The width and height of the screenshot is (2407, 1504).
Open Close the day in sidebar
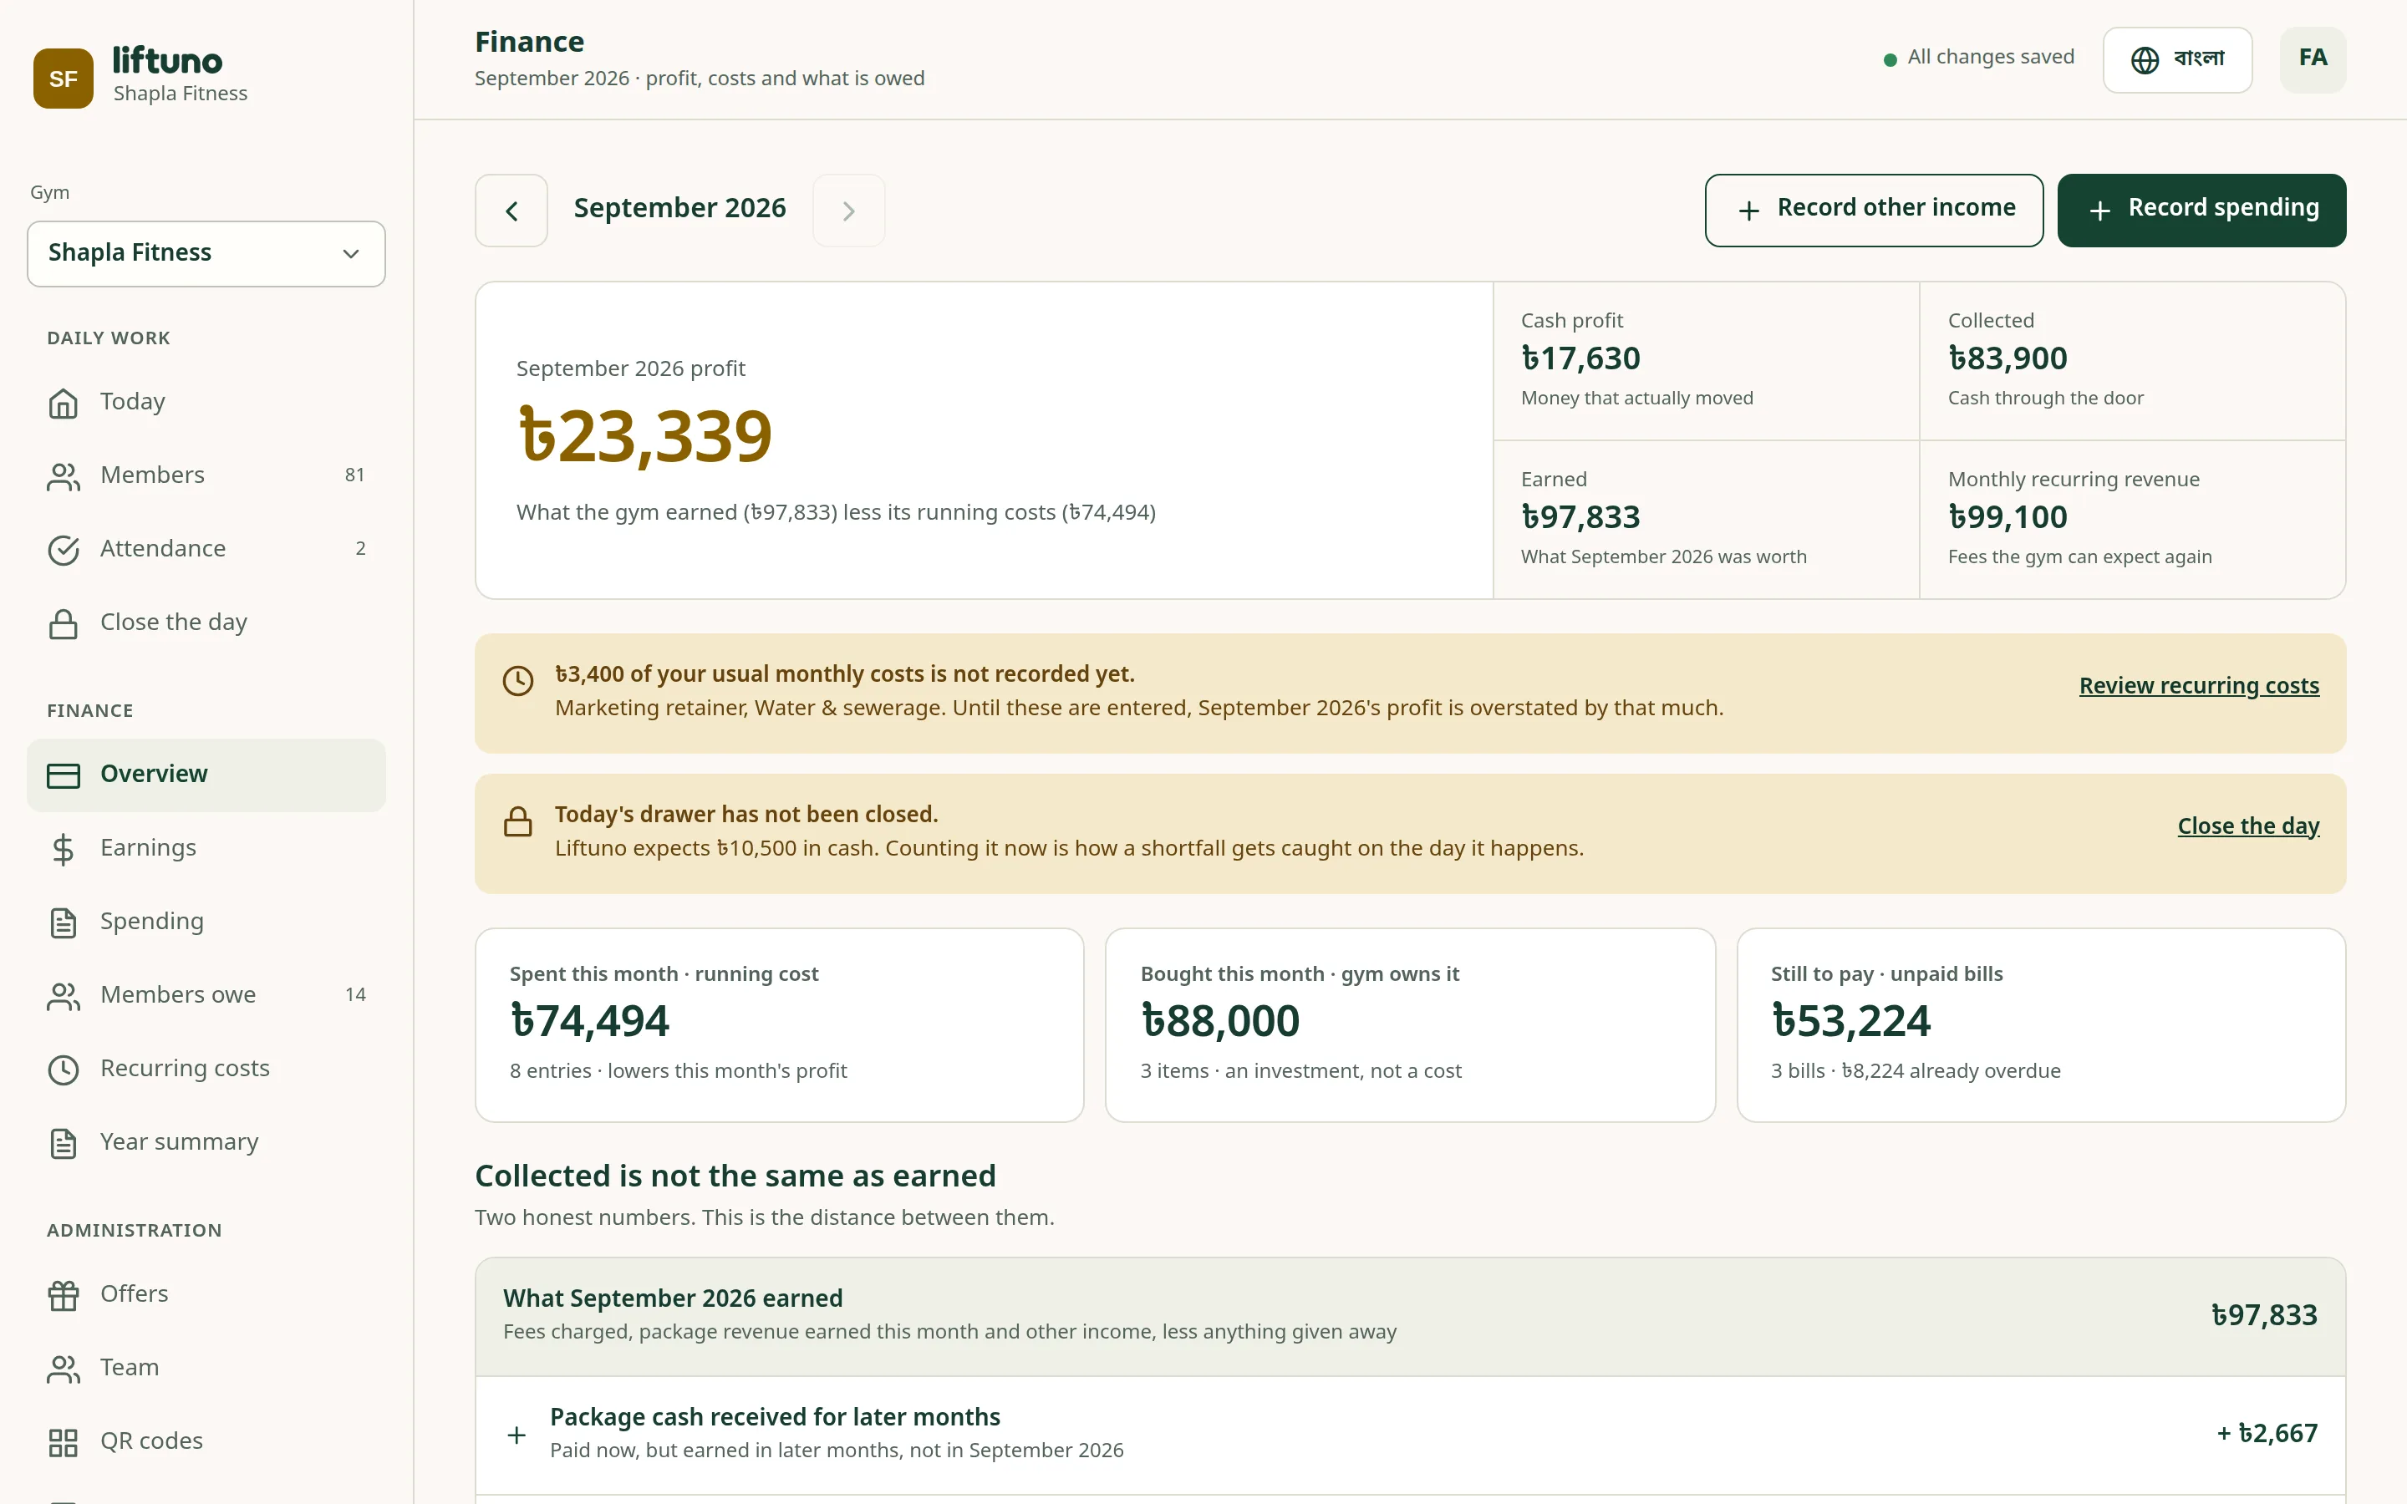pos(206,623)
